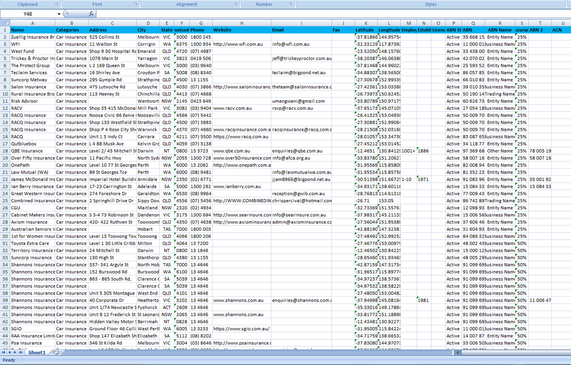571x365 pixels.
Task: Click the Latitude header cell
Action: pyautogui.click(x=366, y=30)
